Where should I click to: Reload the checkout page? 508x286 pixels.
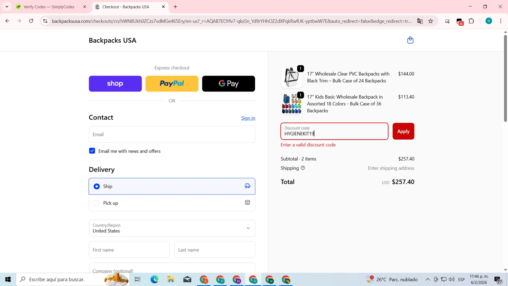click(31, 21)
